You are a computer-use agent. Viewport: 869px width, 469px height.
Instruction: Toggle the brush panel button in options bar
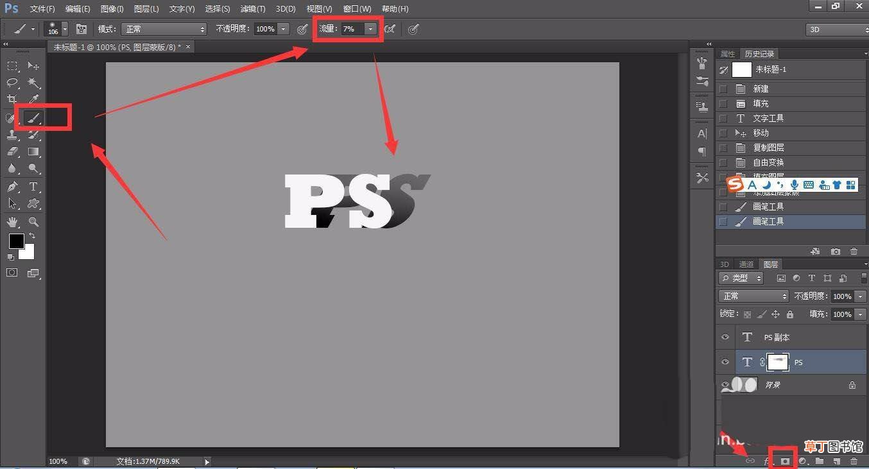pos(82,29)
